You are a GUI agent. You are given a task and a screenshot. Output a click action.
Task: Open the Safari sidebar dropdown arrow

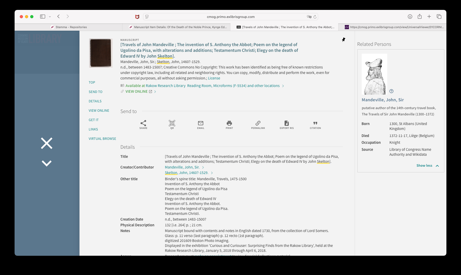tap(50, 17)
